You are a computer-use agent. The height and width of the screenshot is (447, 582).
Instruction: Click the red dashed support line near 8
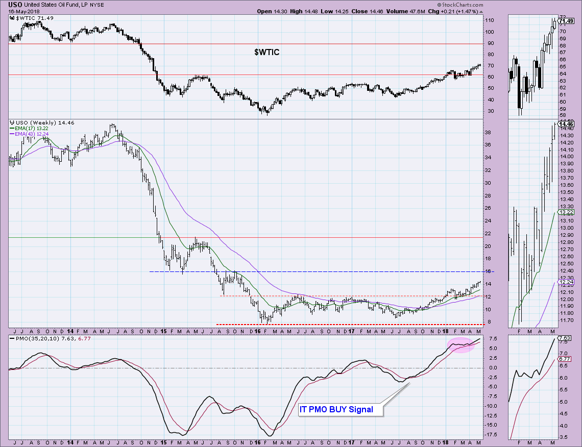(350, 325)
